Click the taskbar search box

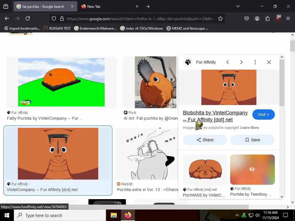point(60,215)
